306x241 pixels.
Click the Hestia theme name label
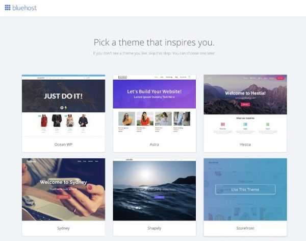[245, 144]
